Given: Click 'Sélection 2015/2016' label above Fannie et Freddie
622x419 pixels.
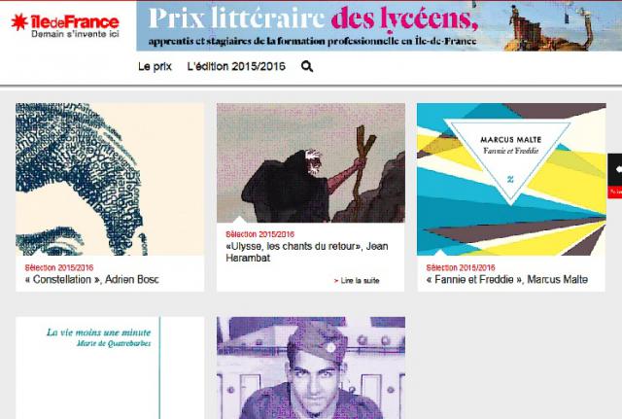Looking at the screenshot, I should [461, 267].
